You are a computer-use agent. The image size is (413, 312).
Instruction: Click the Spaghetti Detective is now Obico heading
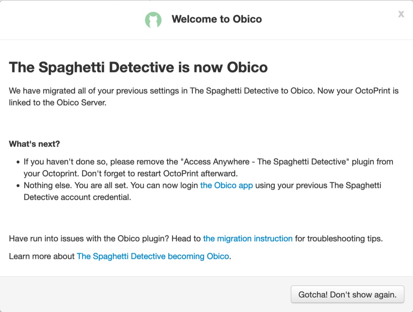point(138,67)
